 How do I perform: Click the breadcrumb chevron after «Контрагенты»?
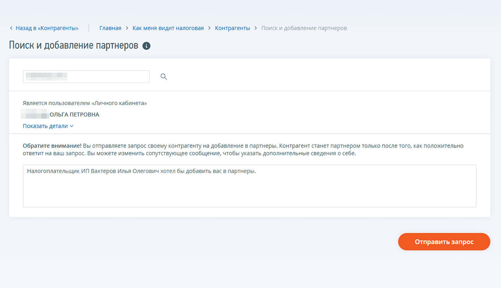click(256, 28)
